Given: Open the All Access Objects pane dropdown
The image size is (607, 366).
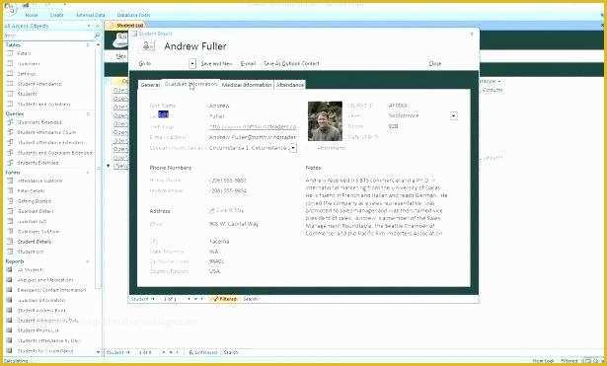Looking at the screenshot, I should (x=89, y=26).
